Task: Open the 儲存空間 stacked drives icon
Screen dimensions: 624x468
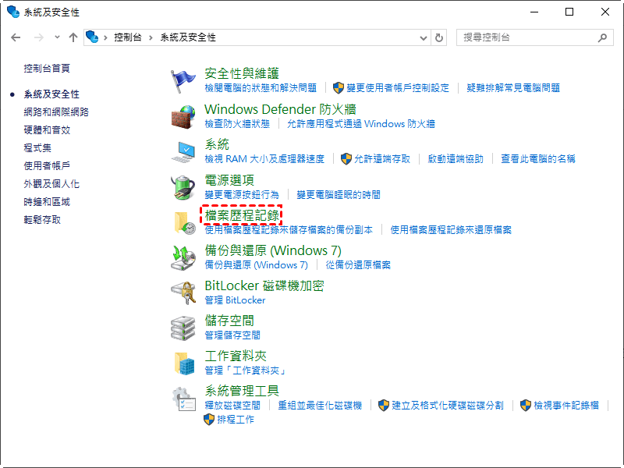Action: point(183,328)
